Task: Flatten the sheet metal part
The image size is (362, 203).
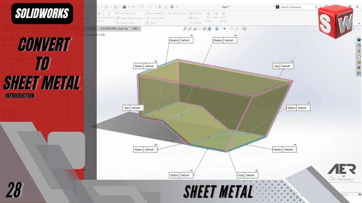Action: click(x=196, y=23)
